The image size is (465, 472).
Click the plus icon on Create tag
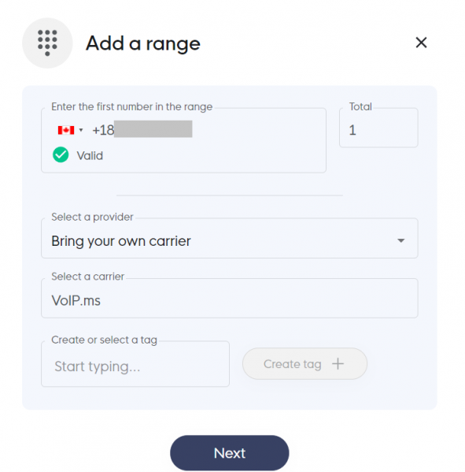(x=338, y=363)
